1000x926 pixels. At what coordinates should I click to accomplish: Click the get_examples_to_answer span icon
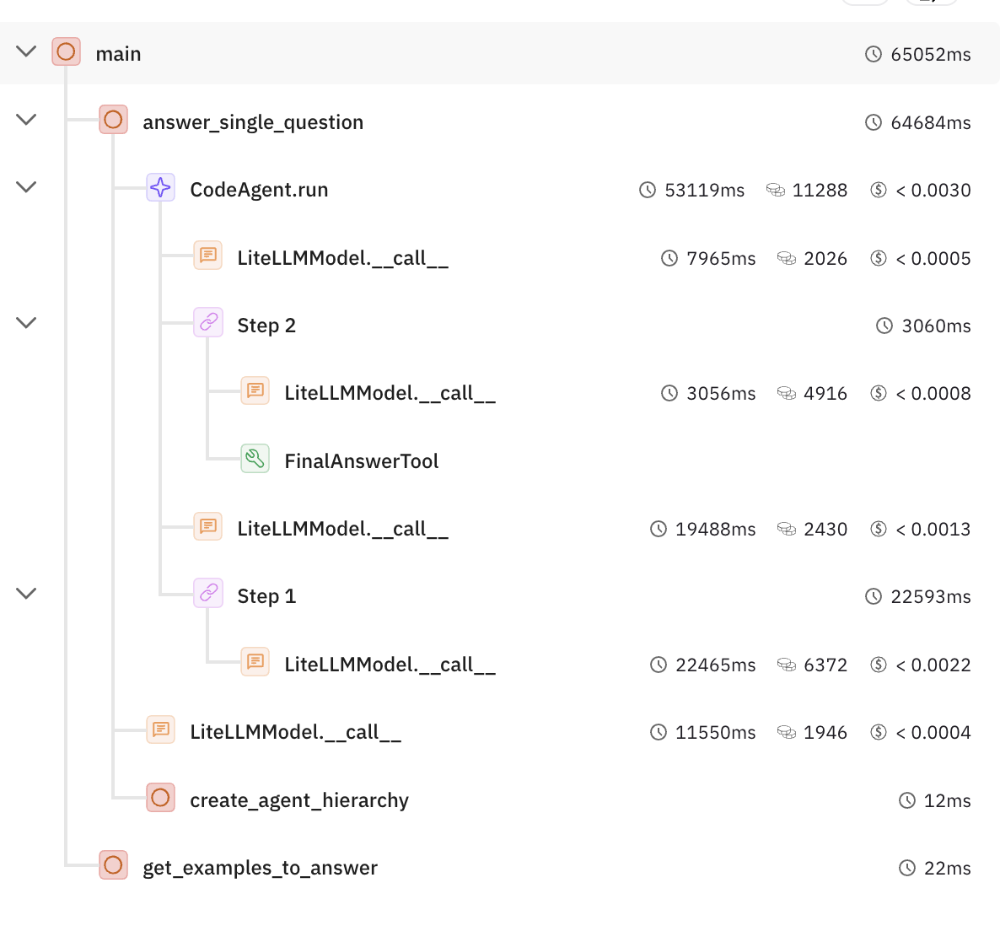click(x=113, y=865)
